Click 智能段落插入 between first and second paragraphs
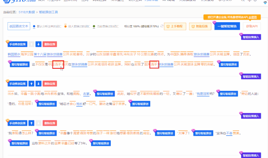The height and width of the screenshot is (158, 268). 251,77
